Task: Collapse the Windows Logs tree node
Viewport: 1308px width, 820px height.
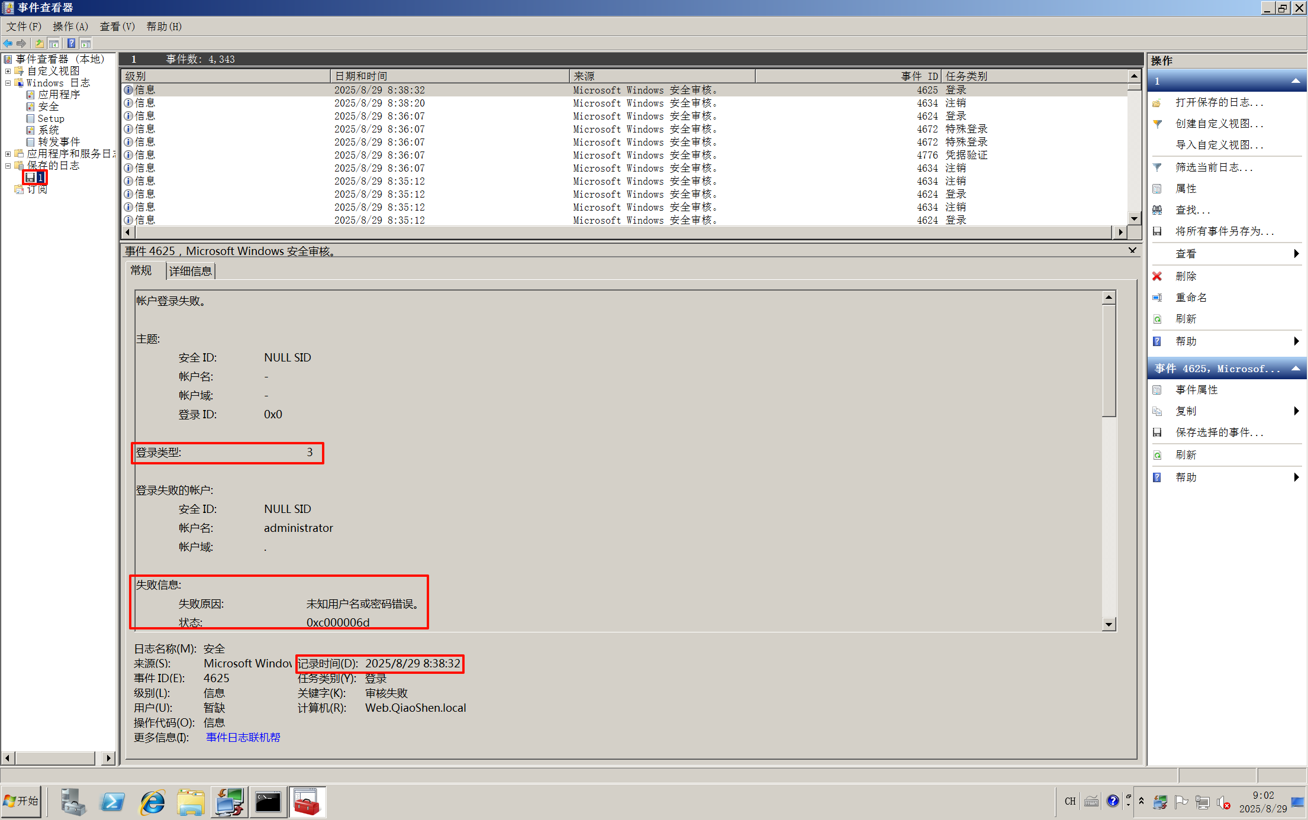Action: point(8,83)
